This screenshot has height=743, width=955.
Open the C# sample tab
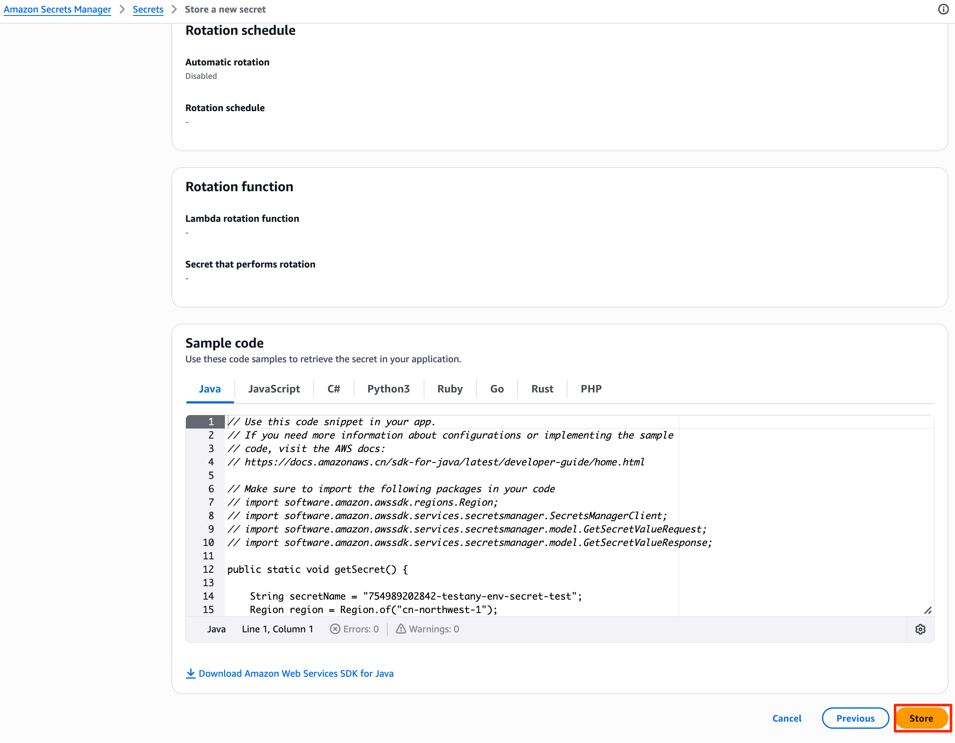tap(334, 389)
